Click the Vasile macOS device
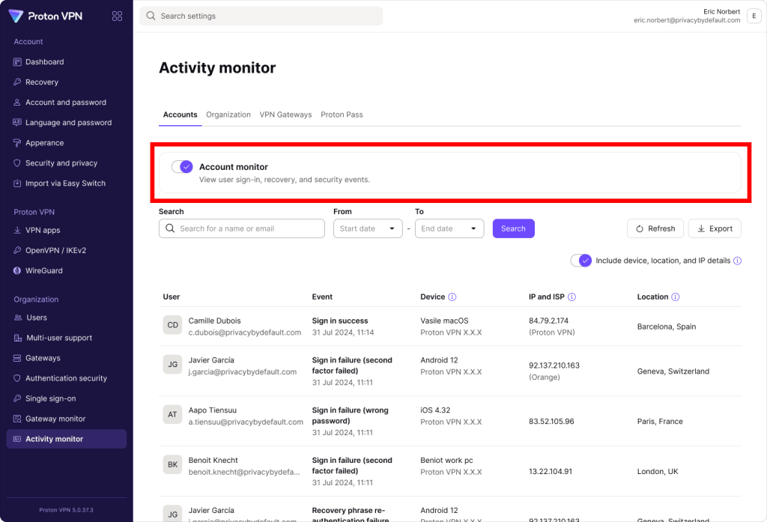Screen dimensions: 767x522 coord(444,321)
